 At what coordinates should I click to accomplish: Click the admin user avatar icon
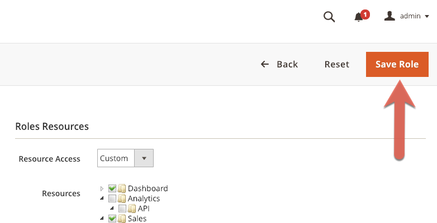pyautogui.click(x=389, y=16)
